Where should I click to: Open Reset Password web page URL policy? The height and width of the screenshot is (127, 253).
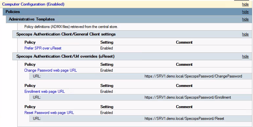pyautogui.click(x=49, y=113)
